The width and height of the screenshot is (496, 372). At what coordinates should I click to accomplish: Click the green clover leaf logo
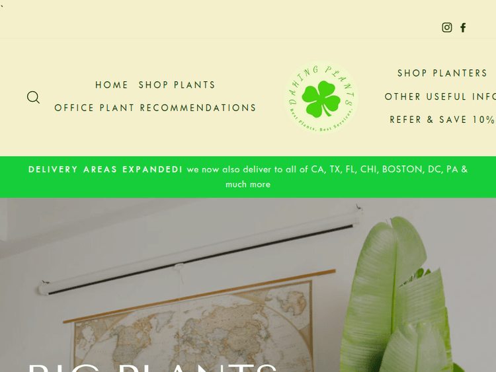click(321, 98)
